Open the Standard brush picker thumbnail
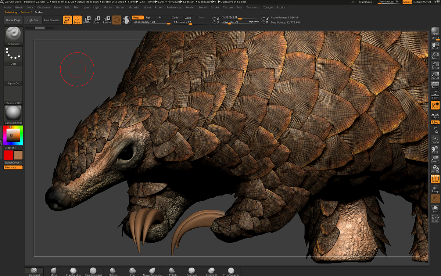The height and width of the screenshot is (276, 441). (x=14, y=36)
